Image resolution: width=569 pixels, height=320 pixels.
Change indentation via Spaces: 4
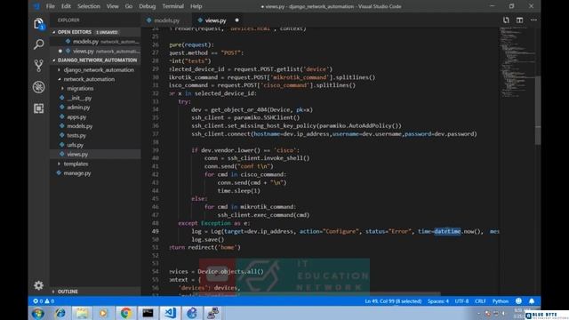[437, 301]
